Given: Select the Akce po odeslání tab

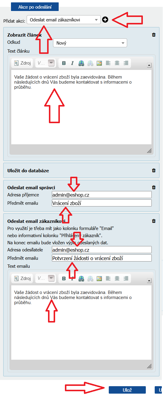Looking at the screenshot, I should (x=35, y=7).
